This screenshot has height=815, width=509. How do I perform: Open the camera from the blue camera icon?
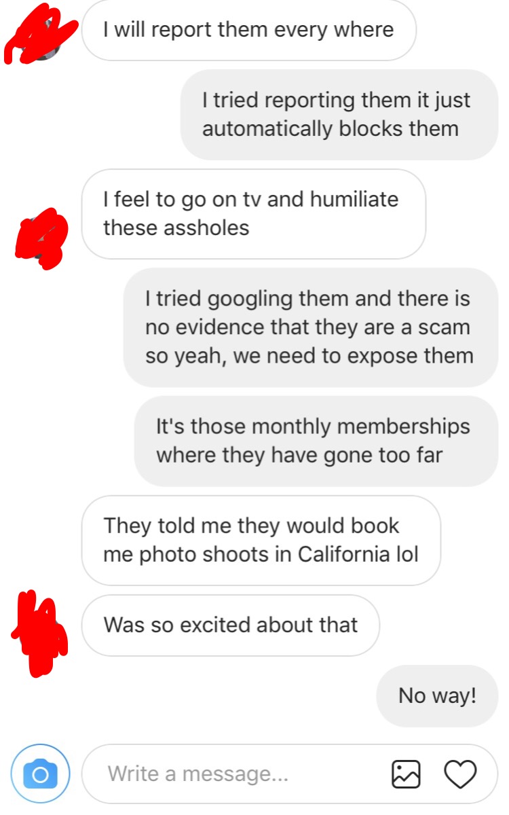click(x=40, y=774)
